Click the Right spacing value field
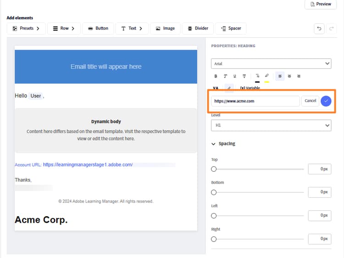 [x=320, y=239]
